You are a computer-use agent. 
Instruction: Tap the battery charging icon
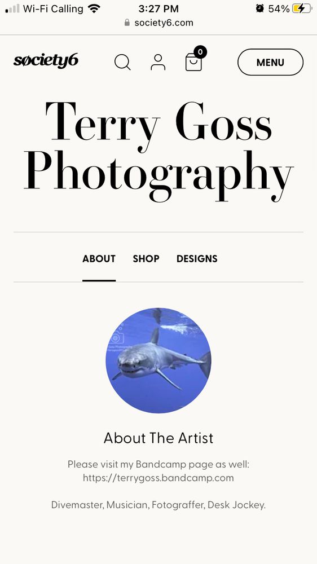tap(302, 8)
